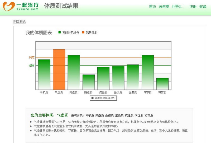Click the orange 我的体质 legend swatch

point(83,32)
